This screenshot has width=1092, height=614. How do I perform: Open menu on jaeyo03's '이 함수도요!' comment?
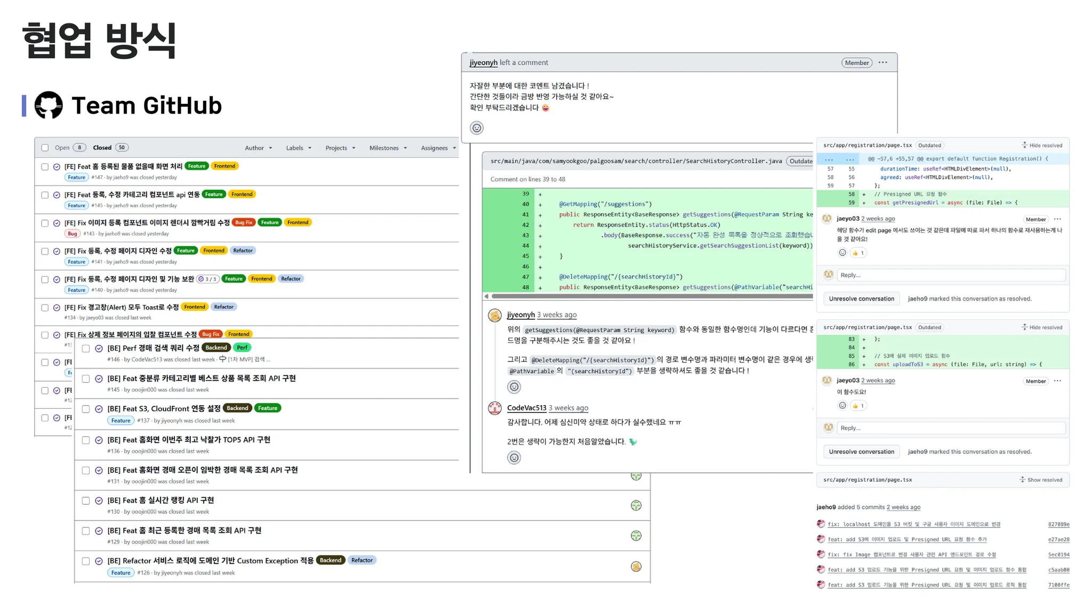tap(1057, 381)
